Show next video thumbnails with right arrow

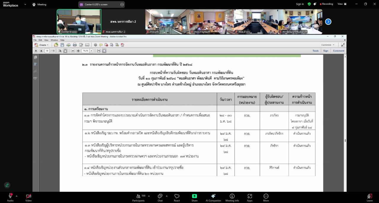point(328,22)
